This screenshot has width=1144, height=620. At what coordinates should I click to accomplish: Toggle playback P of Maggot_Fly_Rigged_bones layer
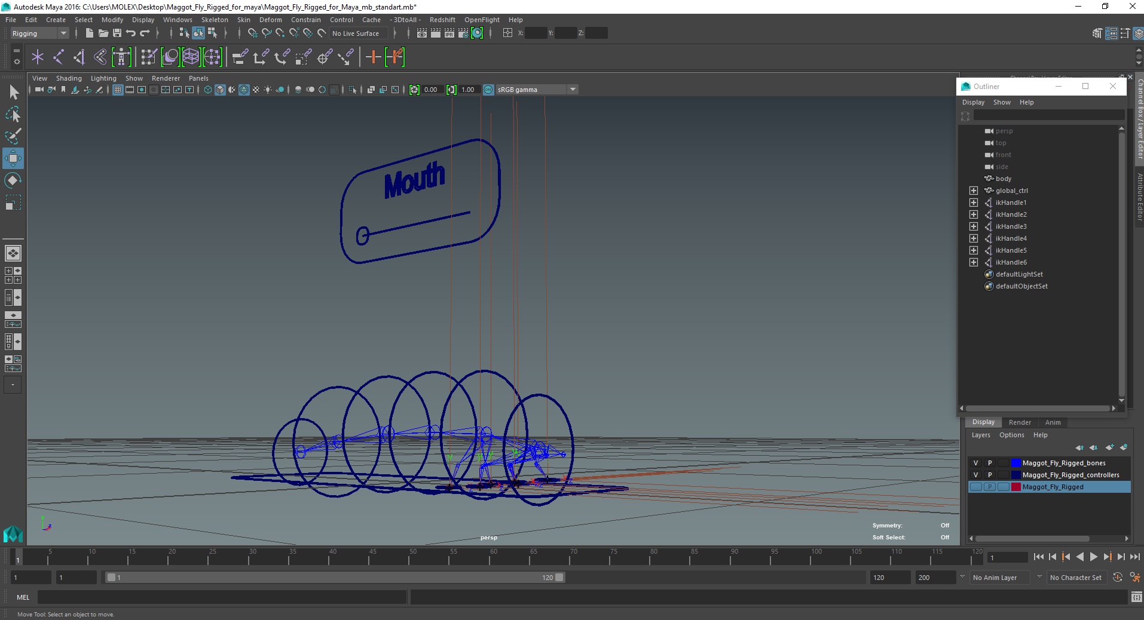click(x=990, y=463)
